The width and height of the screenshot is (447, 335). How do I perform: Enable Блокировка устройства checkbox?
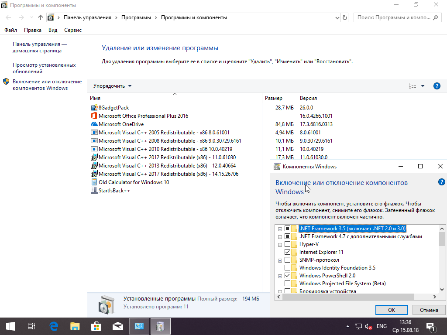pyautogui.click(x=287, y=291)
